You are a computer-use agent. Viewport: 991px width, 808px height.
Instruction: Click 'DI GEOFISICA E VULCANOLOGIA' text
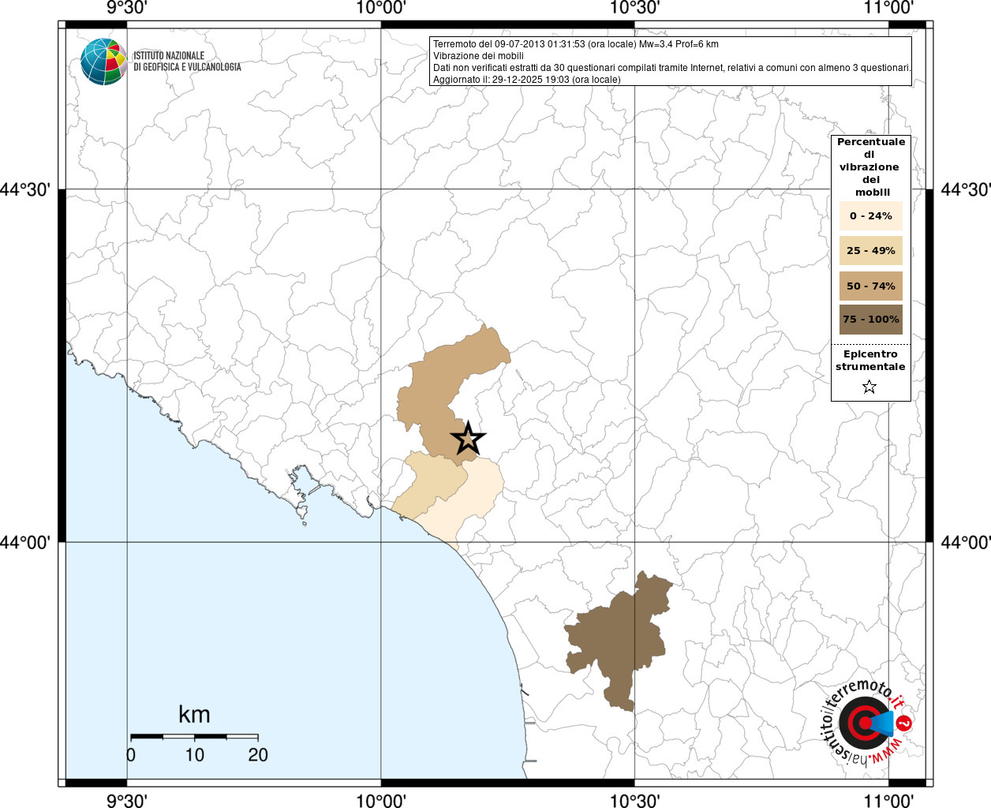tap(187, 67)
